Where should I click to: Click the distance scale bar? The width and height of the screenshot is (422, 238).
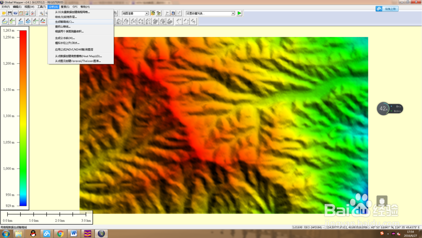(x=46, y=217)
